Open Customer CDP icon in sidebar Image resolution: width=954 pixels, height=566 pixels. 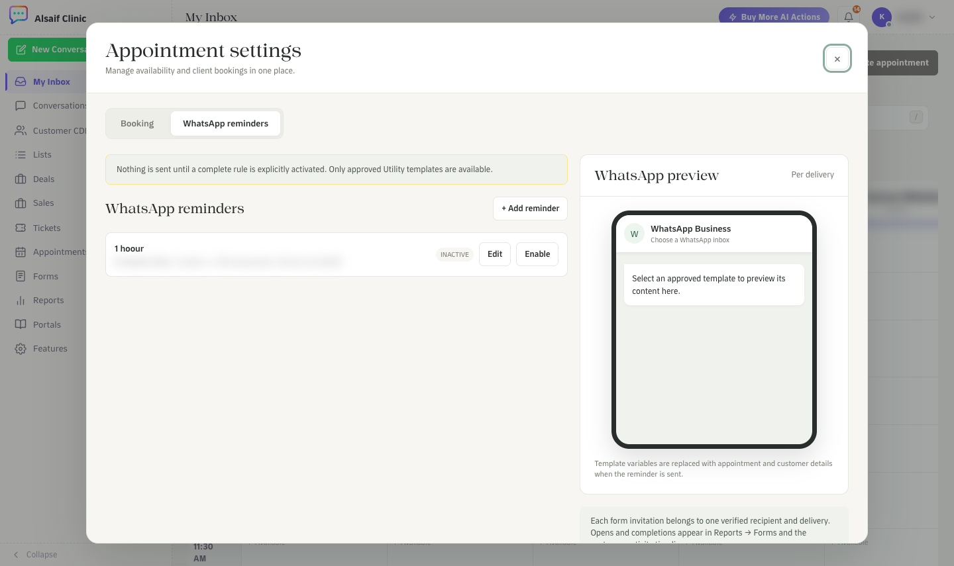coord(21,130)
